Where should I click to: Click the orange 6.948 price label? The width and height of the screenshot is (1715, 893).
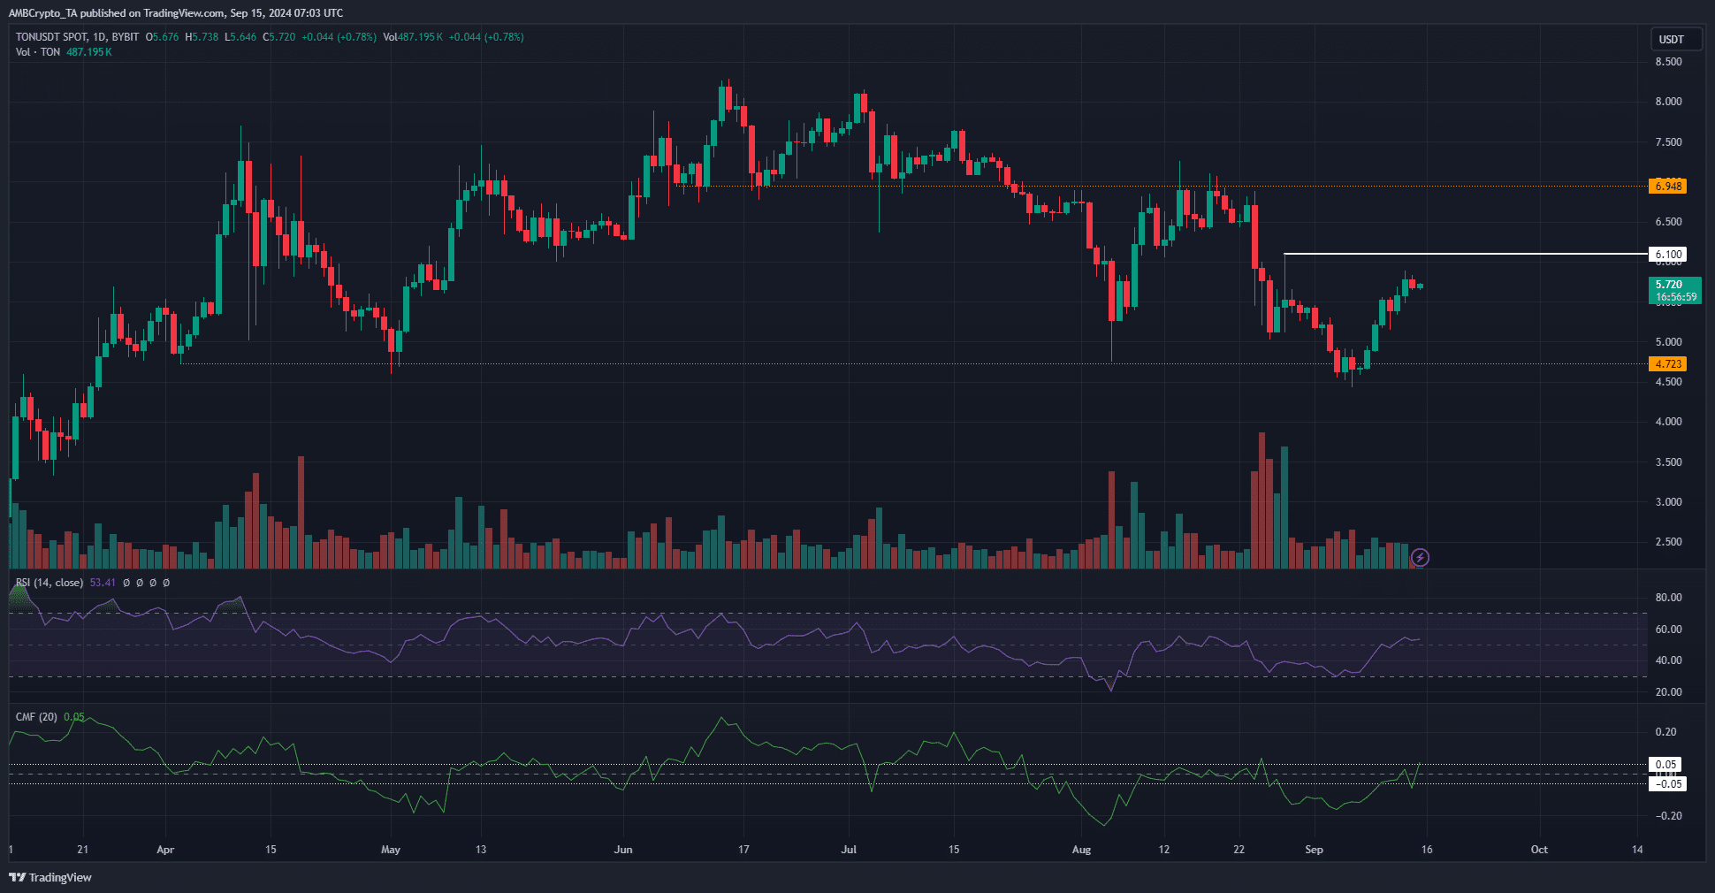[1667, 187]
